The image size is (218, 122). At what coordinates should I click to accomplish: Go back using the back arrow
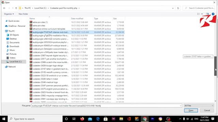tap(4, 8)
